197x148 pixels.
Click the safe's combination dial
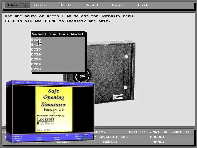click(82, 76)
